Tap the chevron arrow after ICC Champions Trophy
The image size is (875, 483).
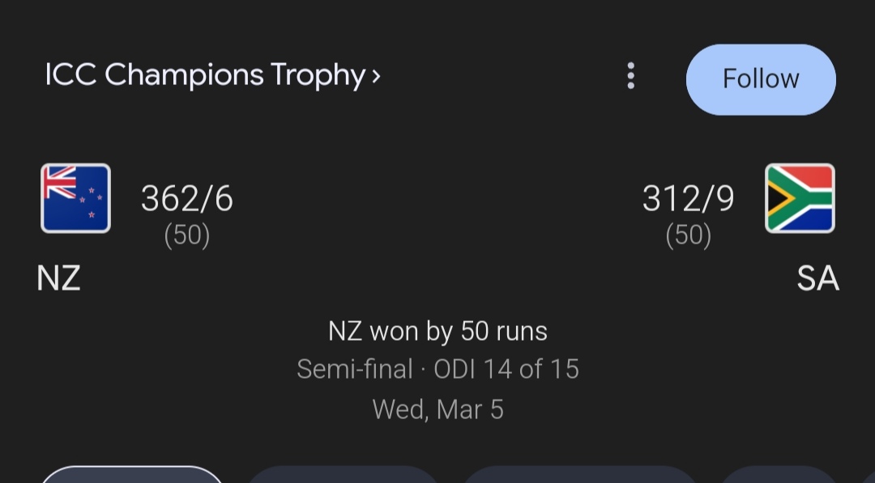pos(376,76)
